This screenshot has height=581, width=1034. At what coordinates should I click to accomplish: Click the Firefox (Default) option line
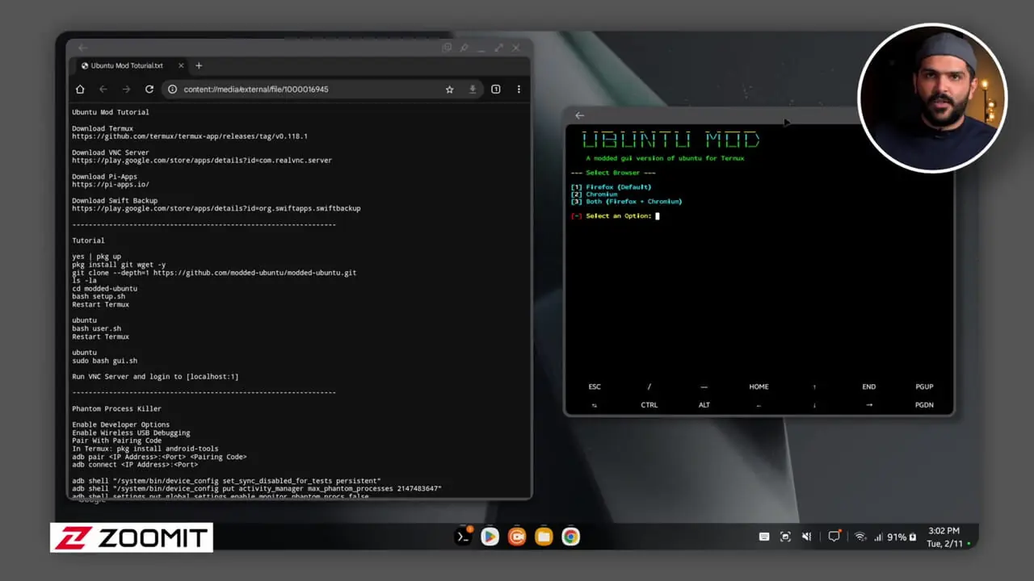coord(611,187)
